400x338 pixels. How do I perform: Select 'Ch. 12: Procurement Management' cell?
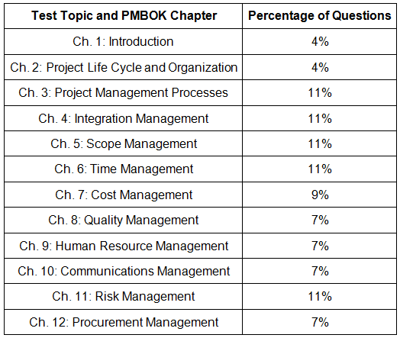[x=123, y=322]
